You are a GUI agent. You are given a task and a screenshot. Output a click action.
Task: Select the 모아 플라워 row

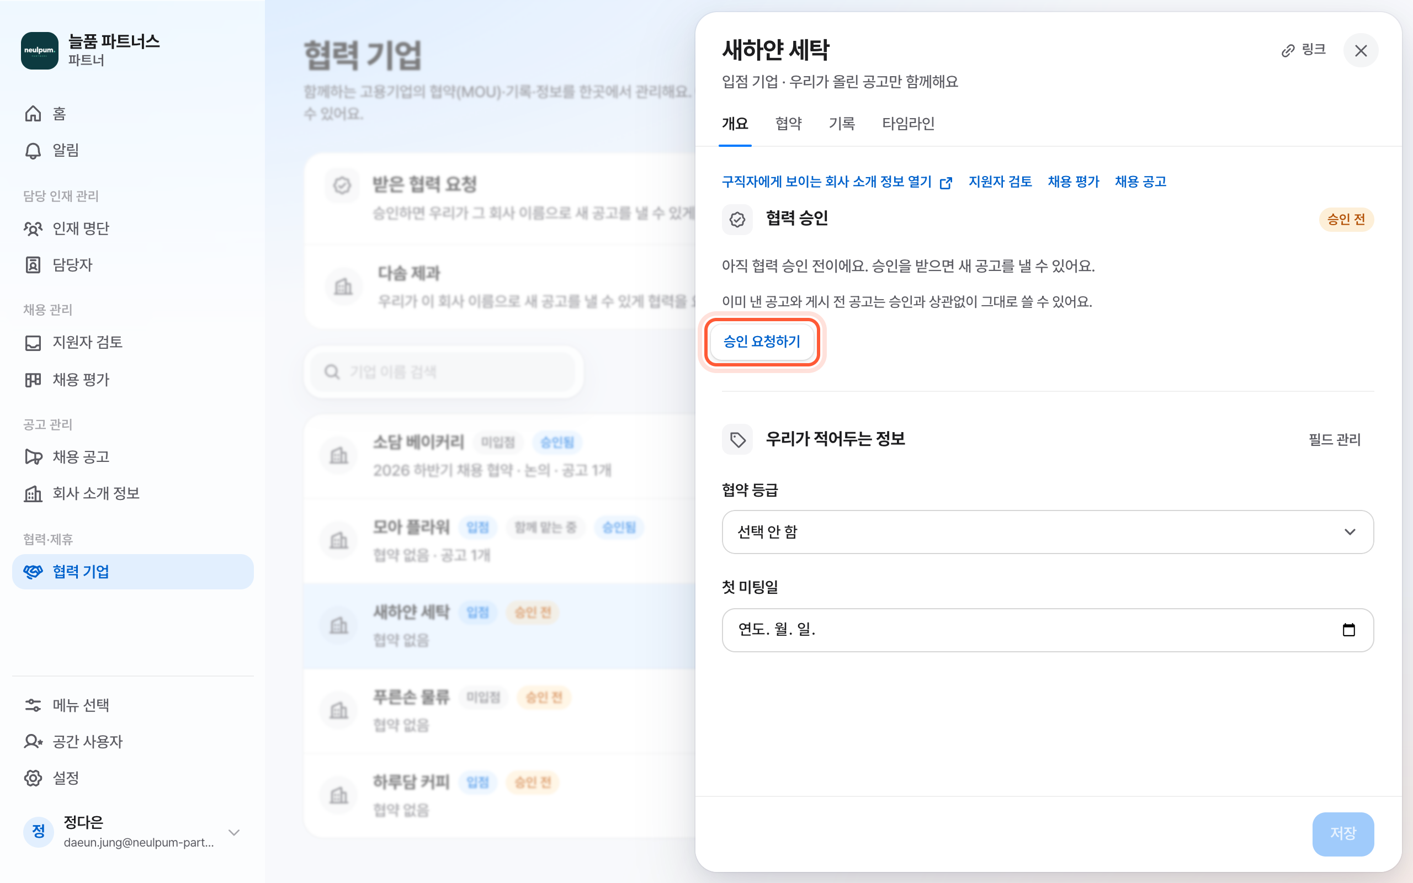click(500, 541)
